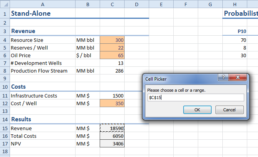Image resolution: width=258 pixels, height=157 pixels.
Task: Select column A header
Action: point(42,4)
